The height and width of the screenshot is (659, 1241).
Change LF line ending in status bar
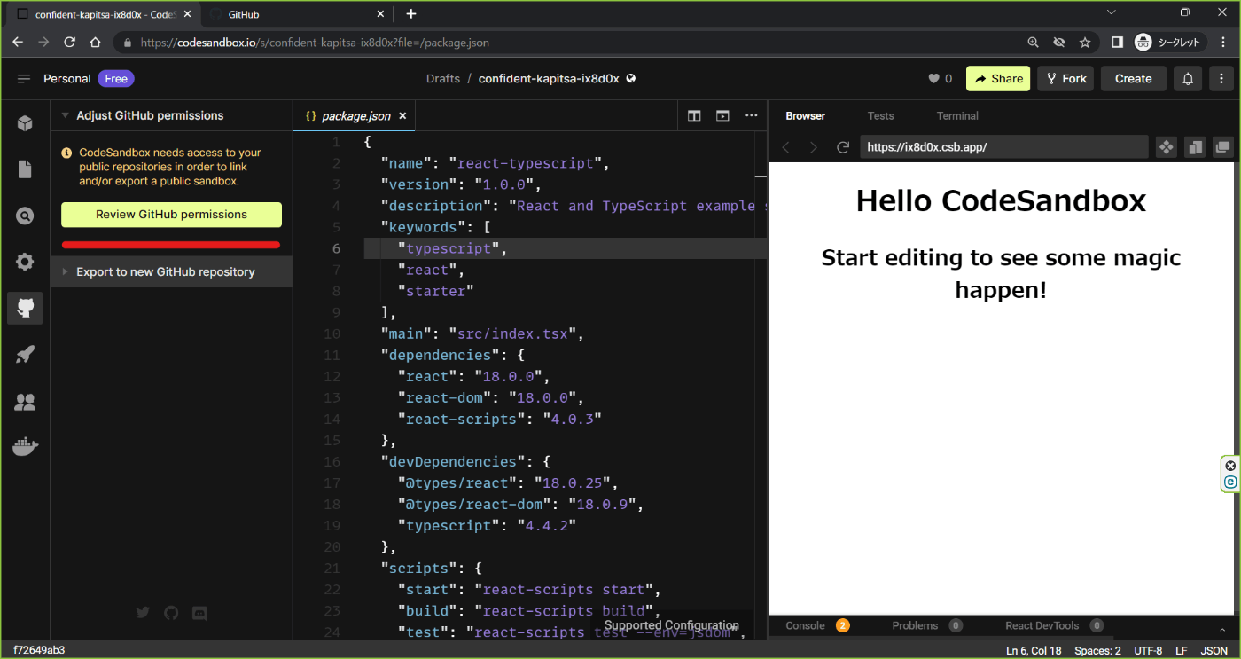1182,651
